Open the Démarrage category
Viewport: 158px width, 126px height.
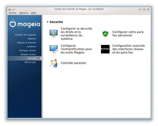click(30, 62)
